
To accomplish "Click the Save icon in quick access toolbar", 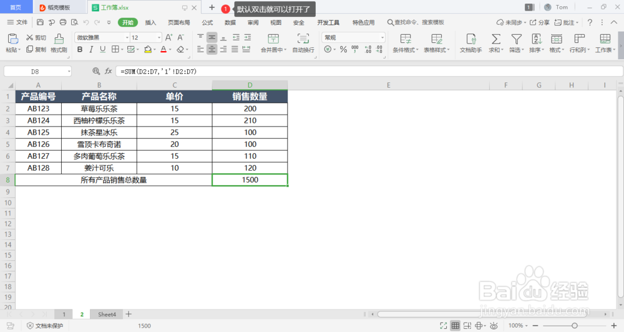I will coord(40,22).
